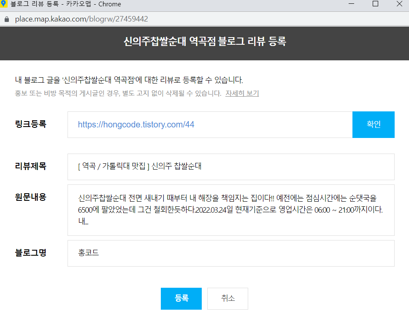Cancel with the 취소 button

click(x=228, y=298)
